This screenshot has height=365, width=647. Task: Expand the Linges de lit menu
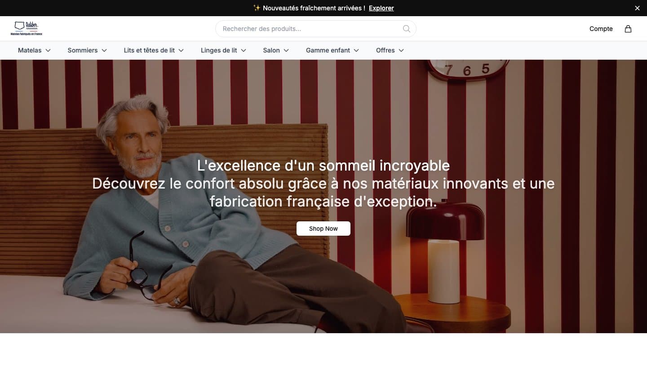223,50
